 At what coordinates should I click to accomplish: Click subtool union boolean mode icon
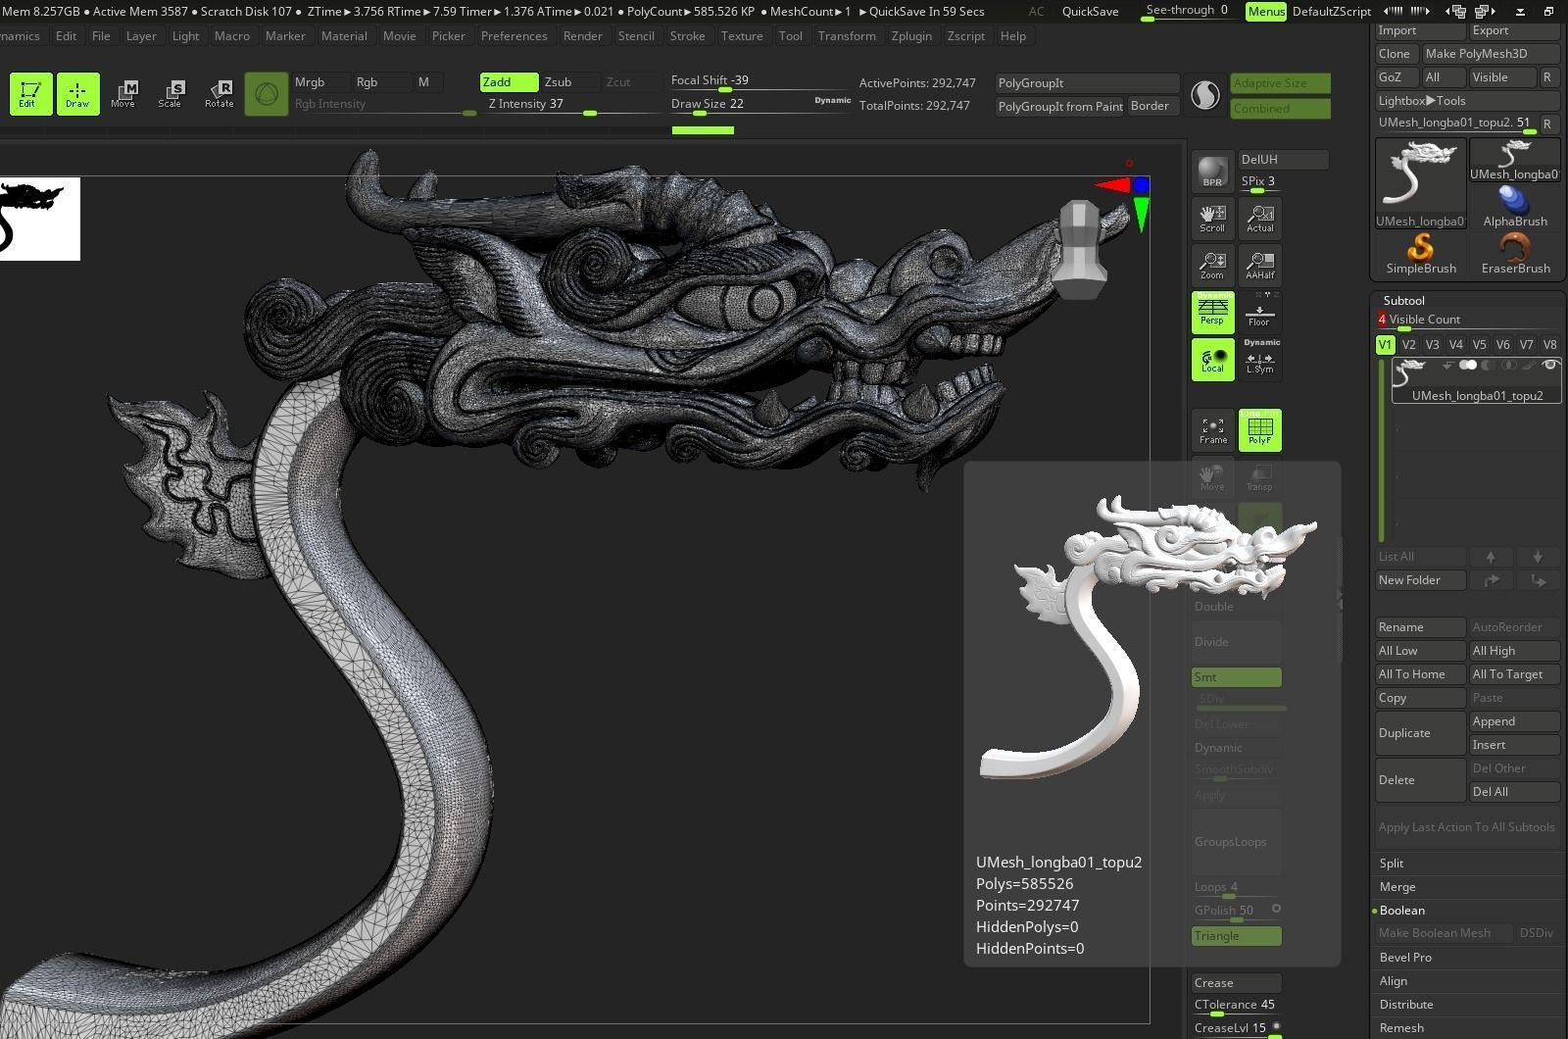(1468, 366)
